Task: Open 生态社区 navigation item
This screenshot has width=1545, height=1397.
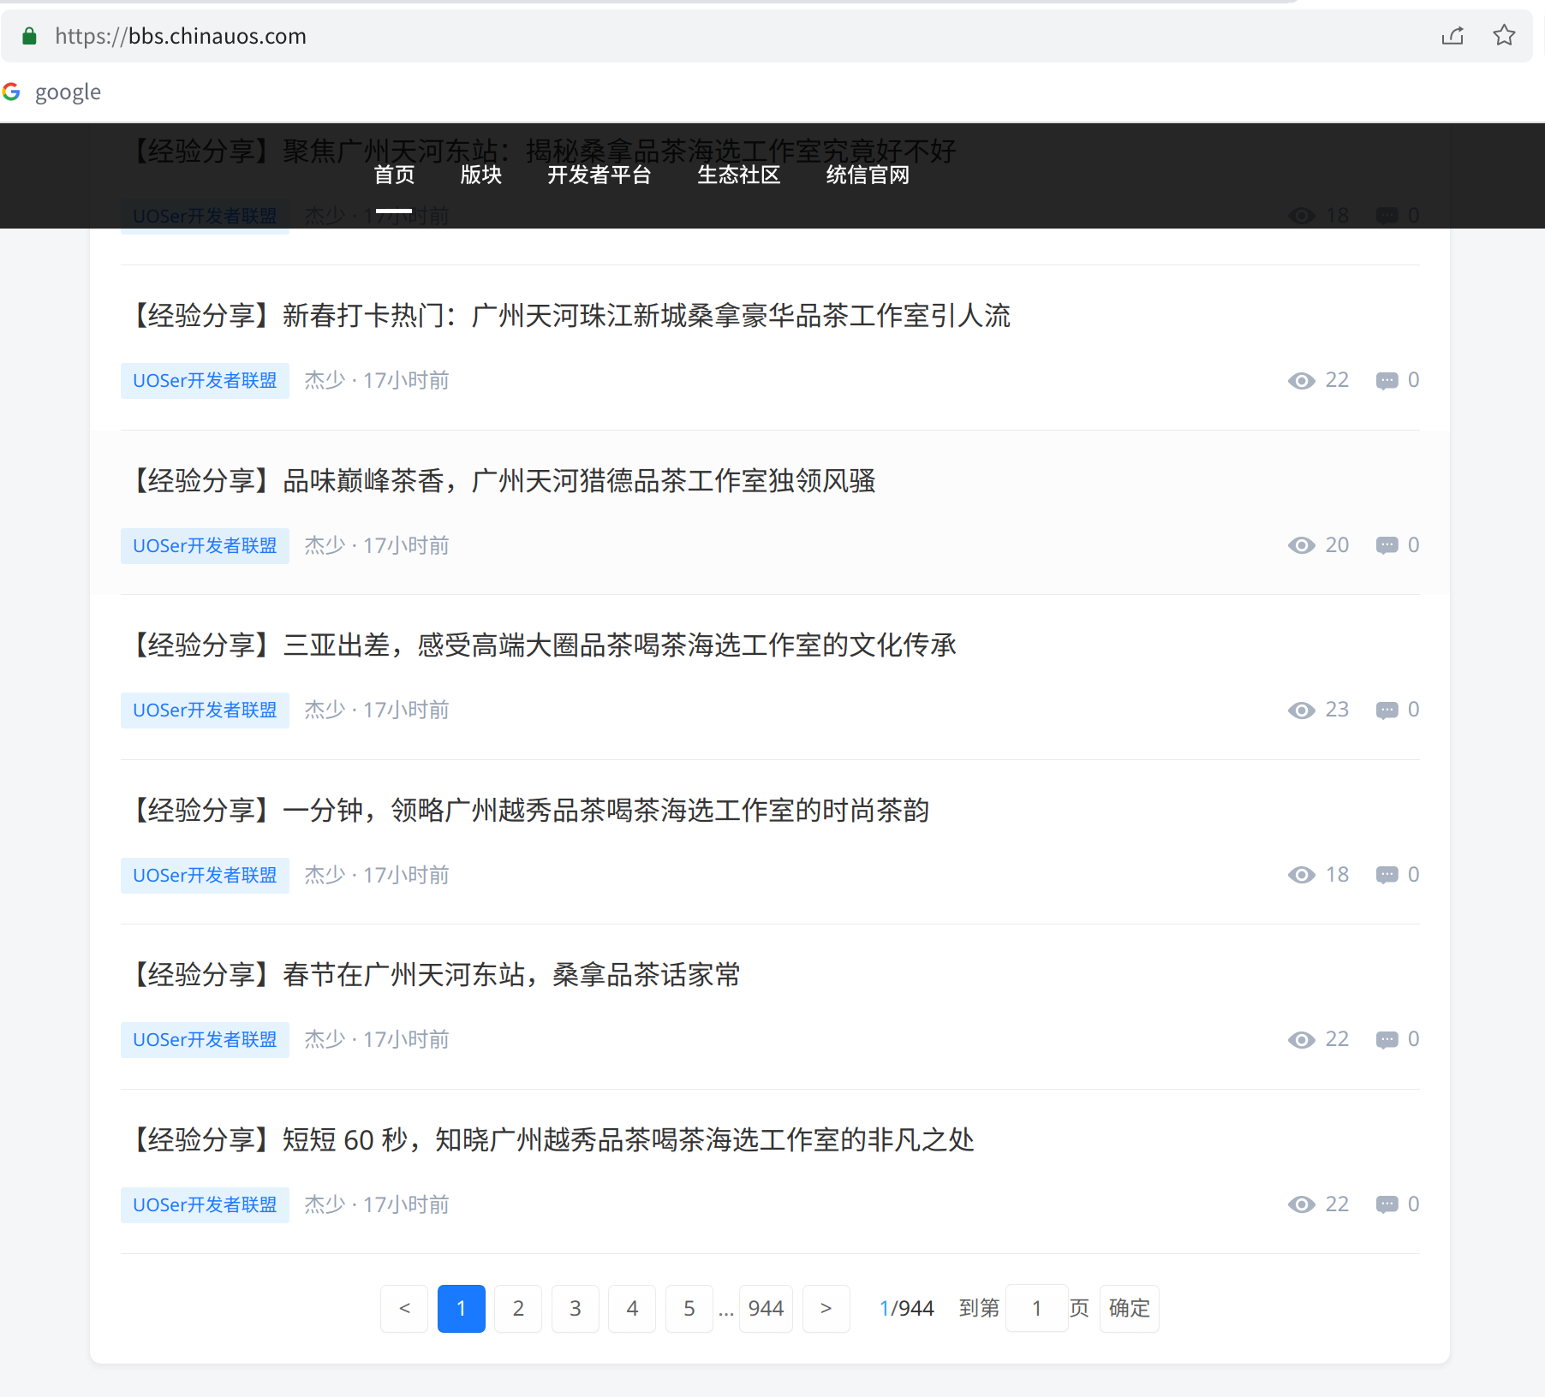Action: pyautogui.click(x=739, y=175)
